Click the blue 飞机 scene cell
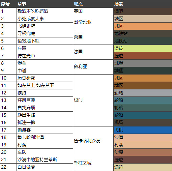172x171 pixels. [x=143, y=130]
